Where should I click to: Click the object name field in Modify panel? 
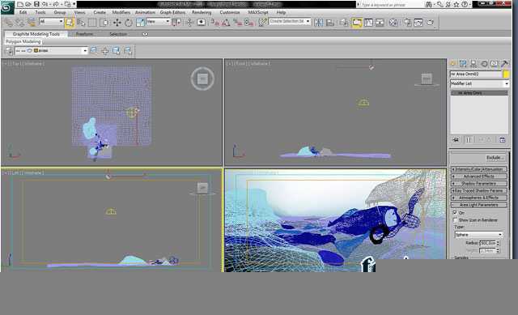click(476, 74)
